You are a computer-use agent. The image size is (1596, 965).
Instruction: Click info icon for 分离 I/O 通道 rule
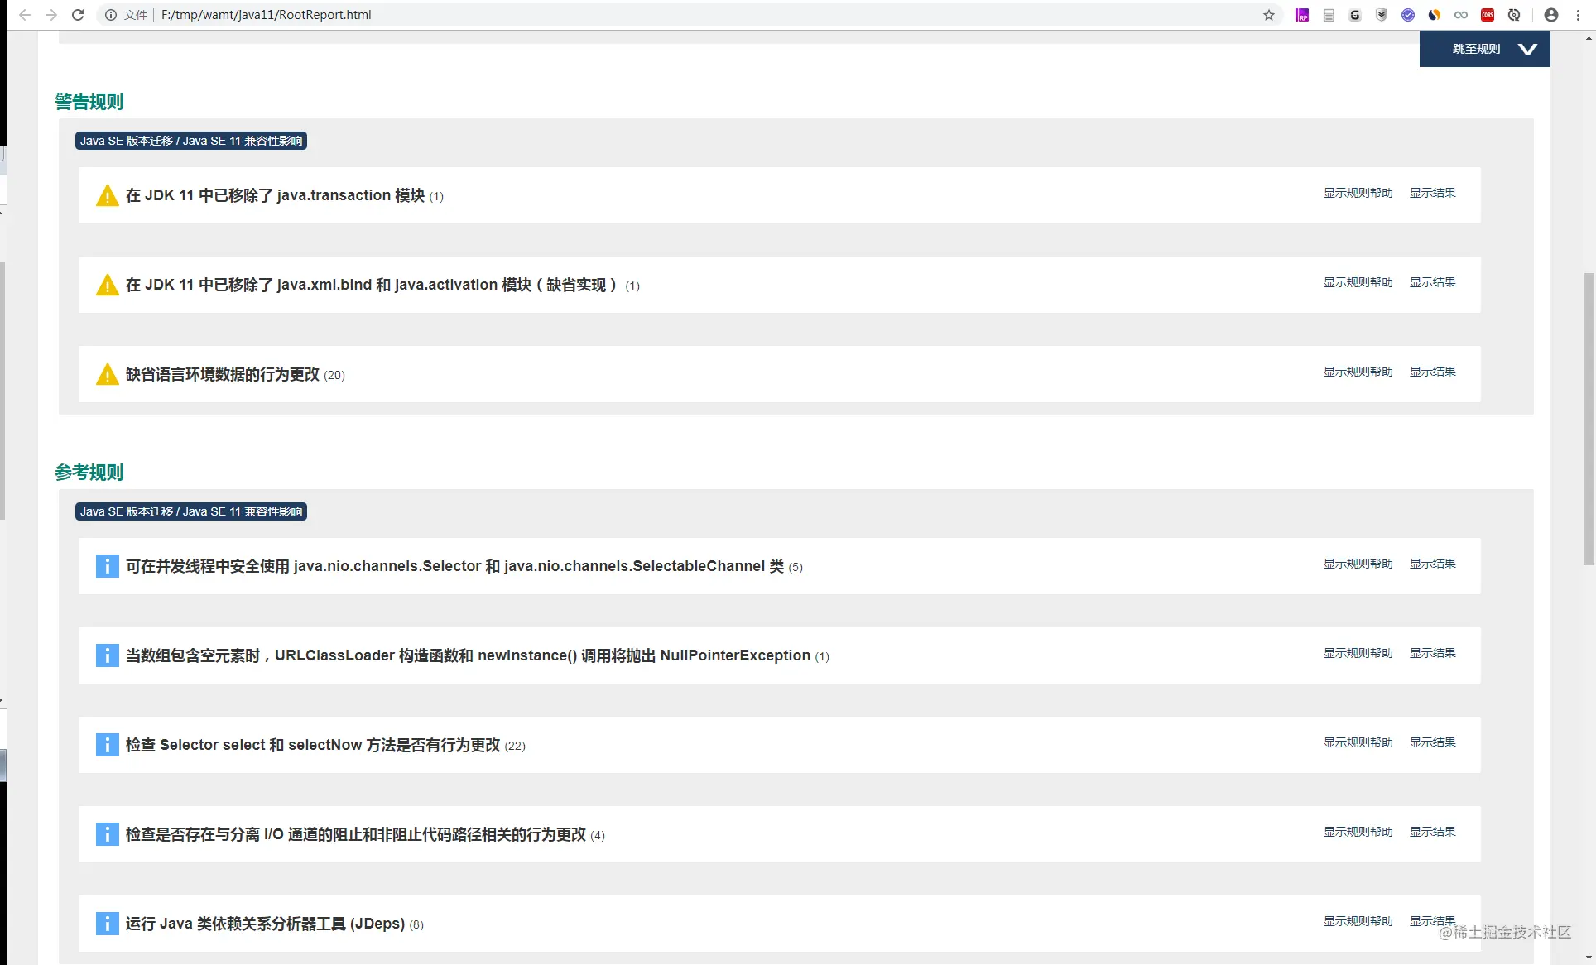(x=108, y=834)
